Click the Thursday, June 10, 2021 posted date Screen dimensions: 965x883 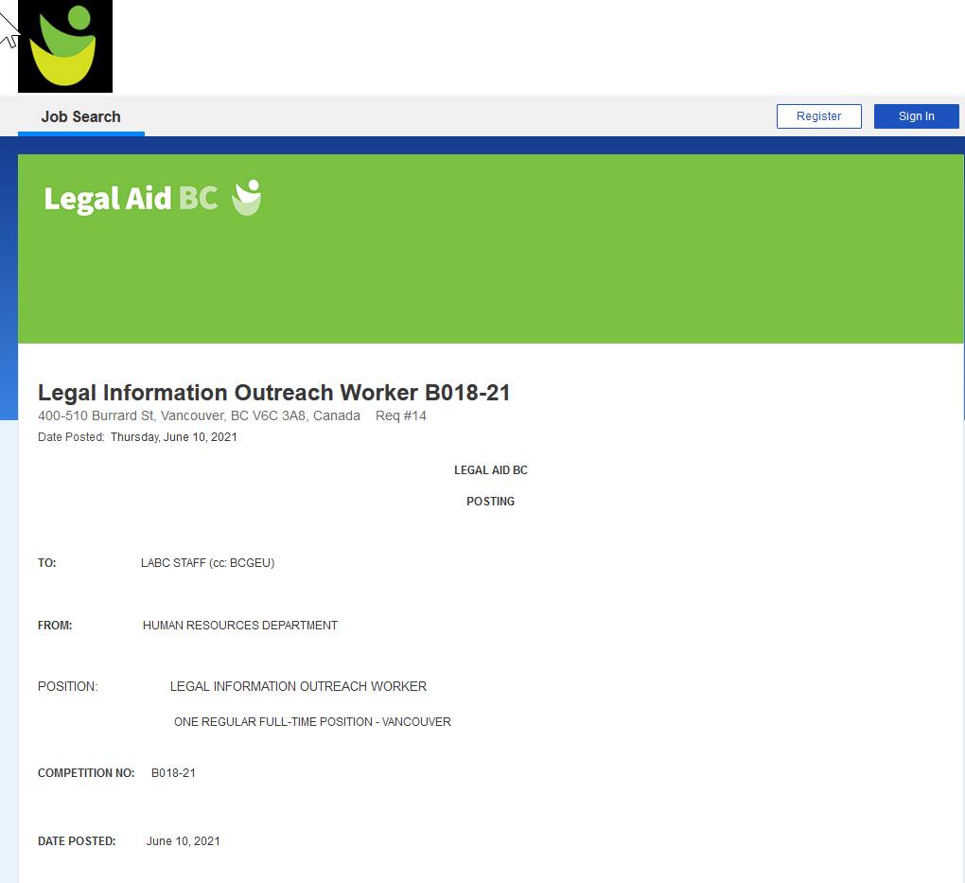point(173,437)
